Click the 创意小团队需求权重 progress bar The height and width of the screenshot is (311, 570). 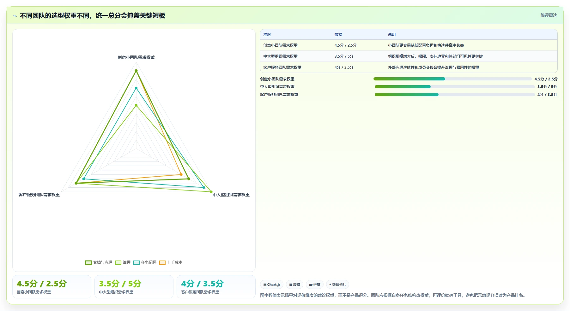point(453,79)
